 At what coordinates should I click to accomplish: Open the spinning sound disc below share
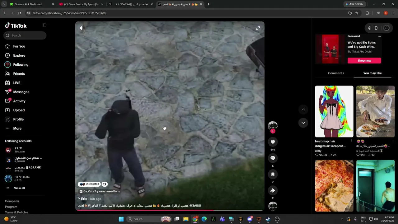273,206
